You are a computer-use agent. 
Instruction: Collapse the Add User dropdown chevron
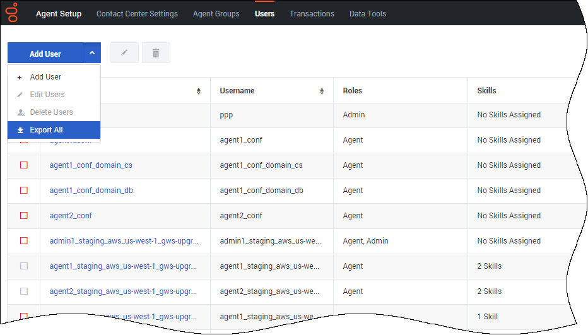pyautogui.click(x=92, y=54)
